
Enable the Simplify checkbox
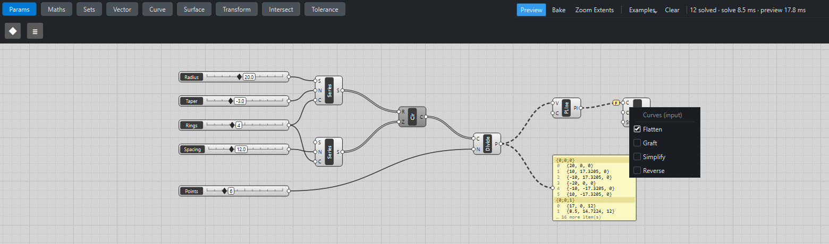click(x=637, y=156)
